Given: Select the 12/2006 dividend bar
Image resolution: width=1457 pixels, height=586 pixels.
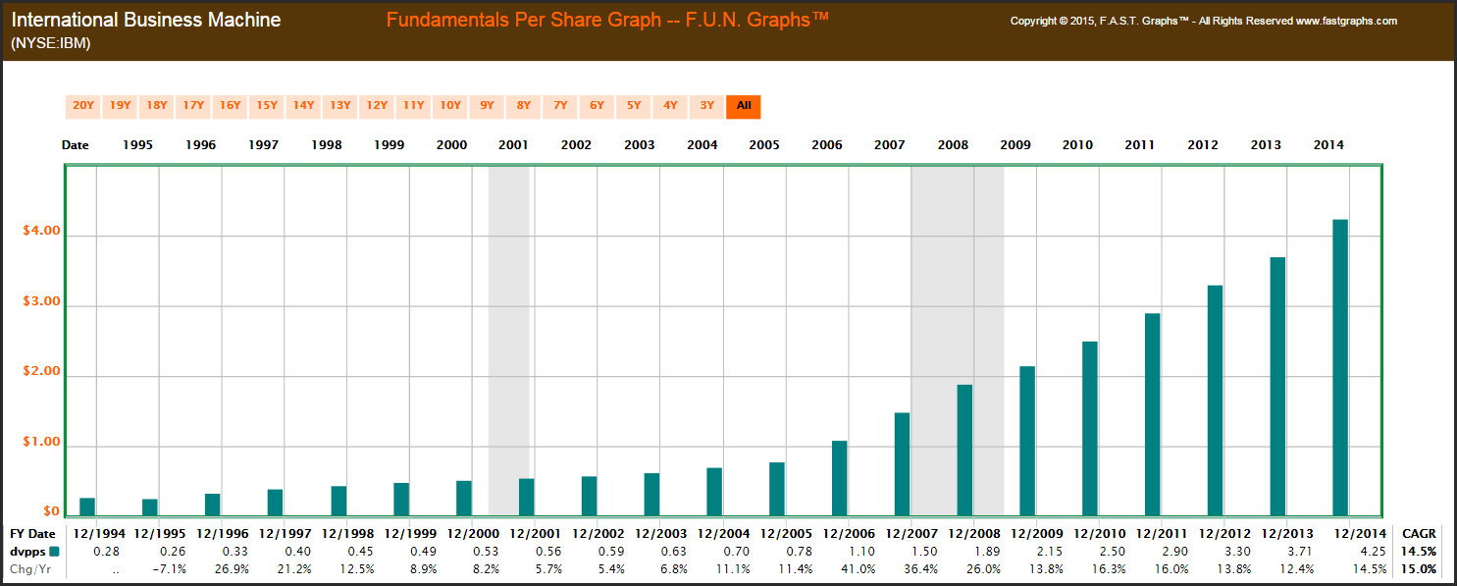Looking at the screenshot, I should [839, 478].
